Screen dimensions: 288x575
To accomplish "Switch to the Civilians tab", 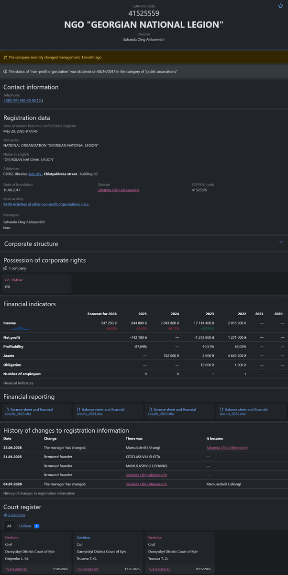I will [30, 526].
